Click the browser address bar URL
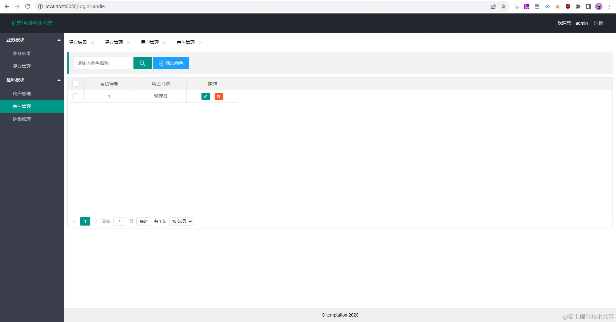The width and height of the screenshot is (616, 322). [75, 6]
